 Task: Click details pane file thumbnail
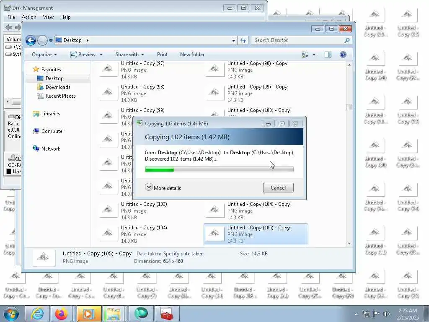[44, 257]
